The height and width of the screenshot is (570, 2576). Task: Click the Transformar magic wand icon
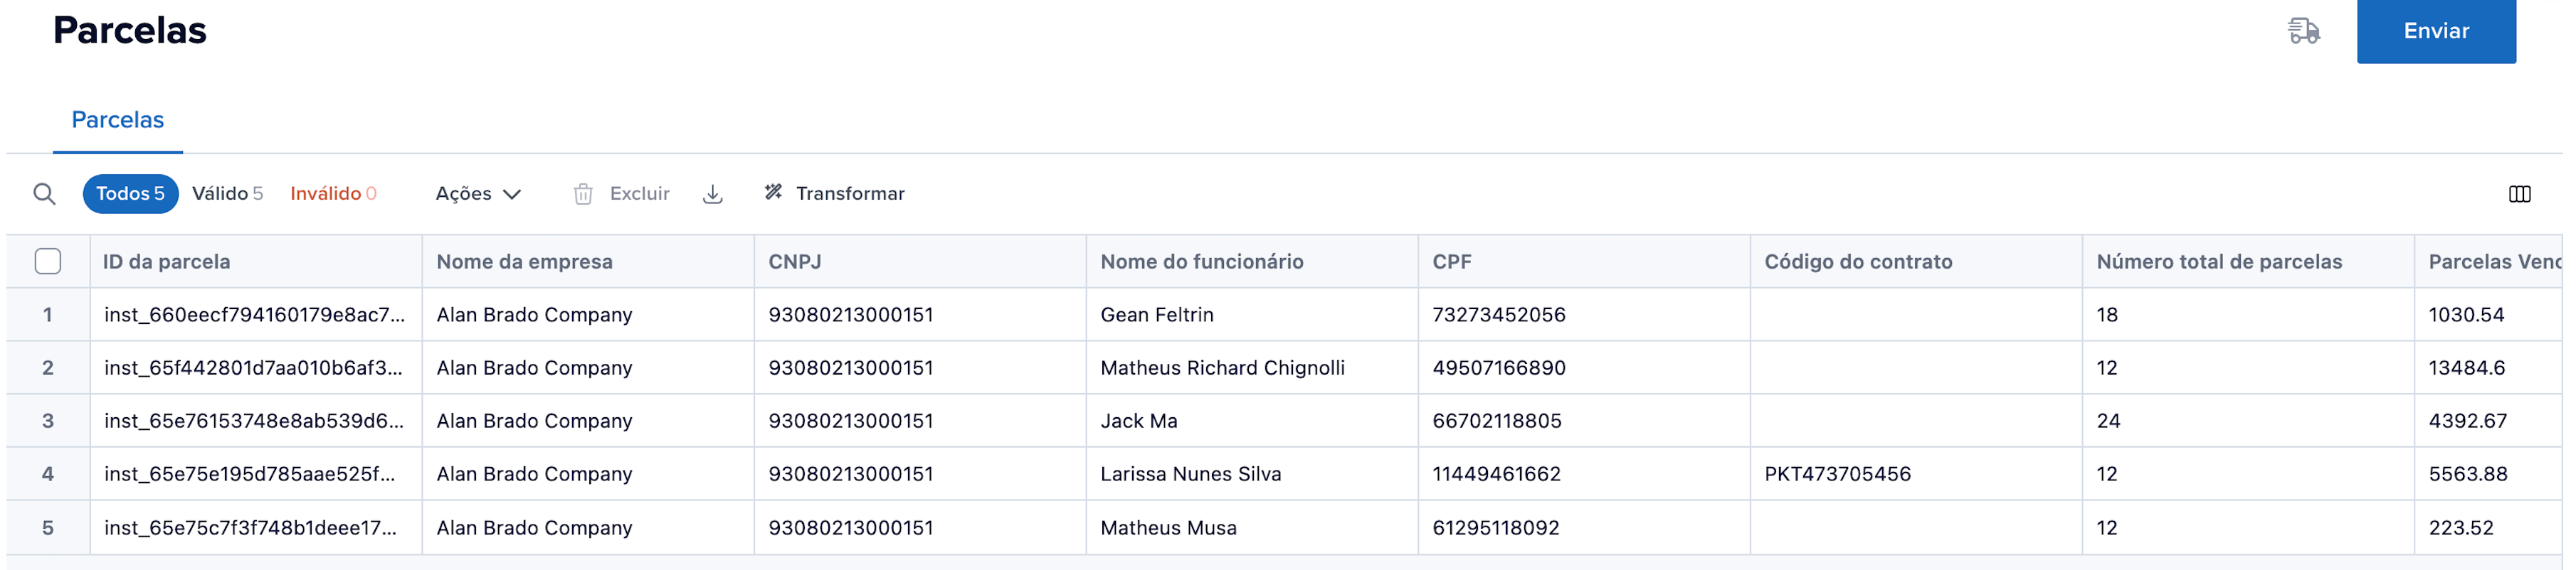(773, 193)
